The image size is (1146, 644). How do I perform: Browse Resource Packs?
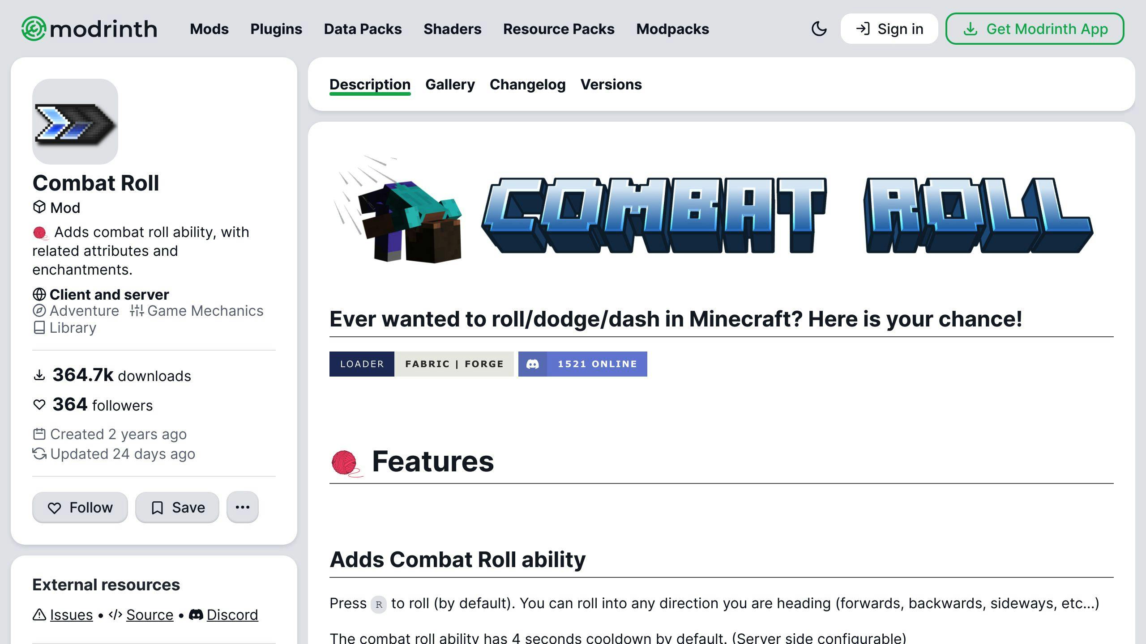[x=559, y=29]
